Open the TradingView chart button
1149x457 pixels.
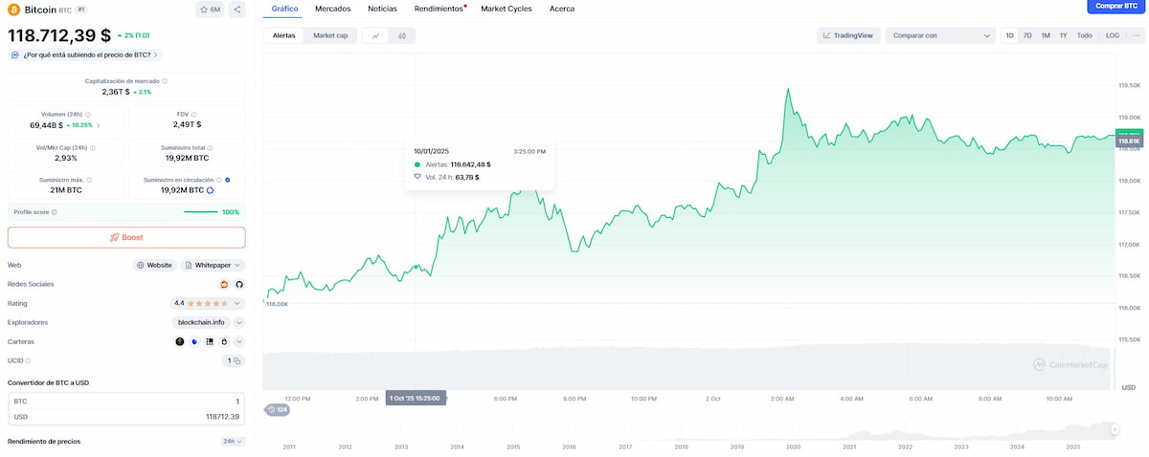[x=848, y=35]
